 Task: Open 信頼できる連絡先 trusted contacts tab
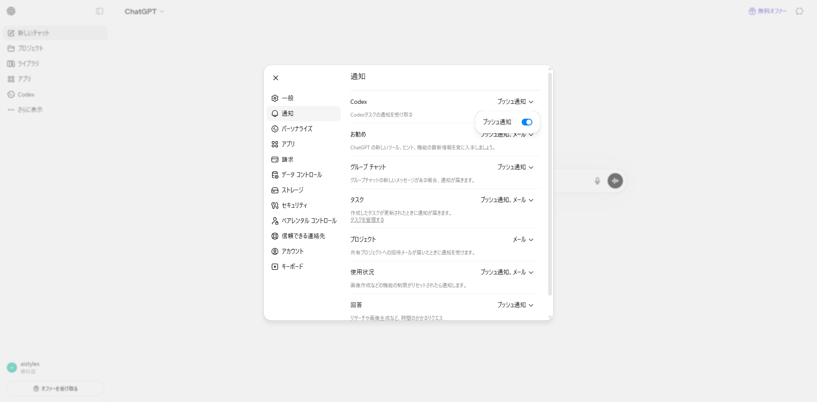303,236
